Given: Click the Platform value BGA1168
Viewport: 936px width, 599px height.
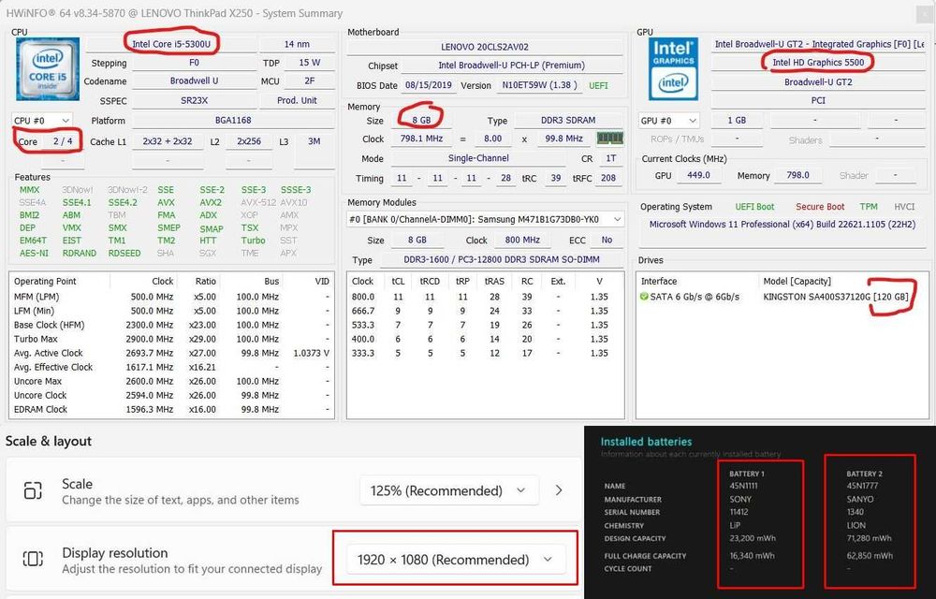Looking at the screenshot, I should click(233, 121).
